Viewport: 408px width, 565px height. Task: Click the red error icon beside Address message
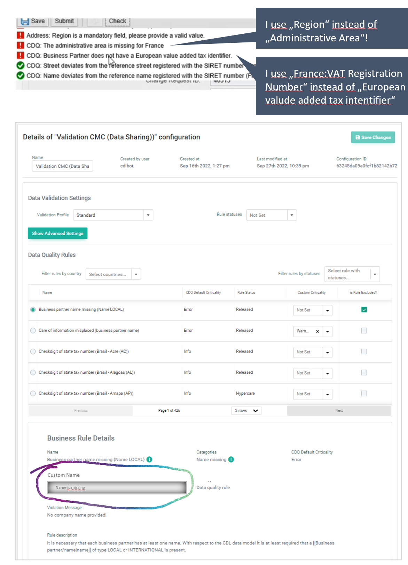(21, 35)
